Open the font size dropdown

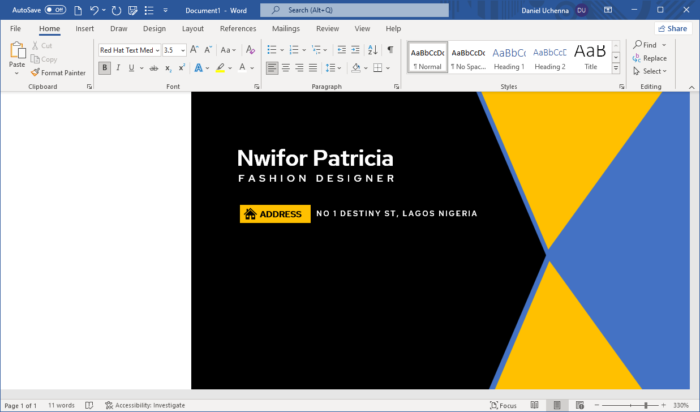(x=183, y=50)
